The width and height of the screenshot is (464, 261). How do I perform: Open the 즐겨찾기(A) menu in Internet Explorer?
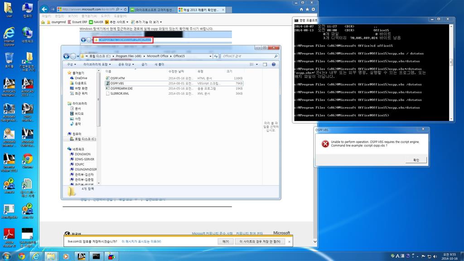(89, 16)
